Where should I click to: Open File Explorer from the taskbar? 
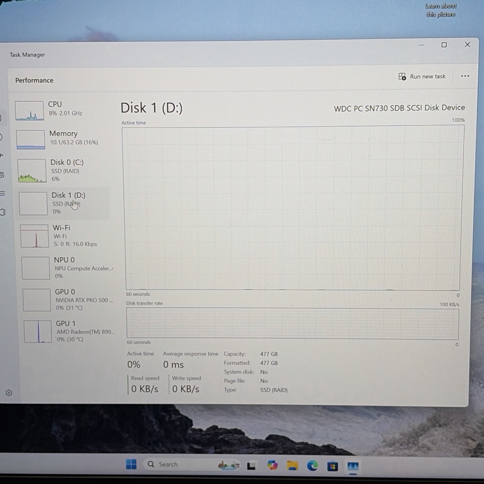[x=292, y=466]
